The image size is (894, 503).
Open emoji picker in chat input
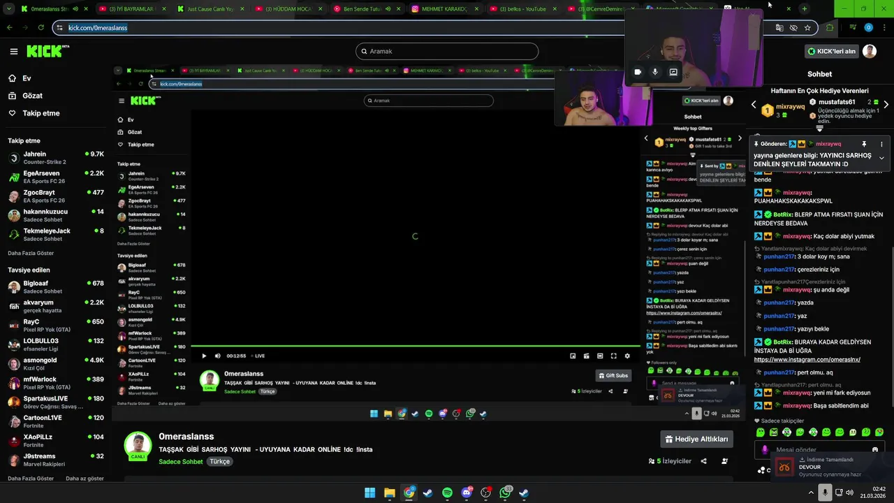pos(875,450)
